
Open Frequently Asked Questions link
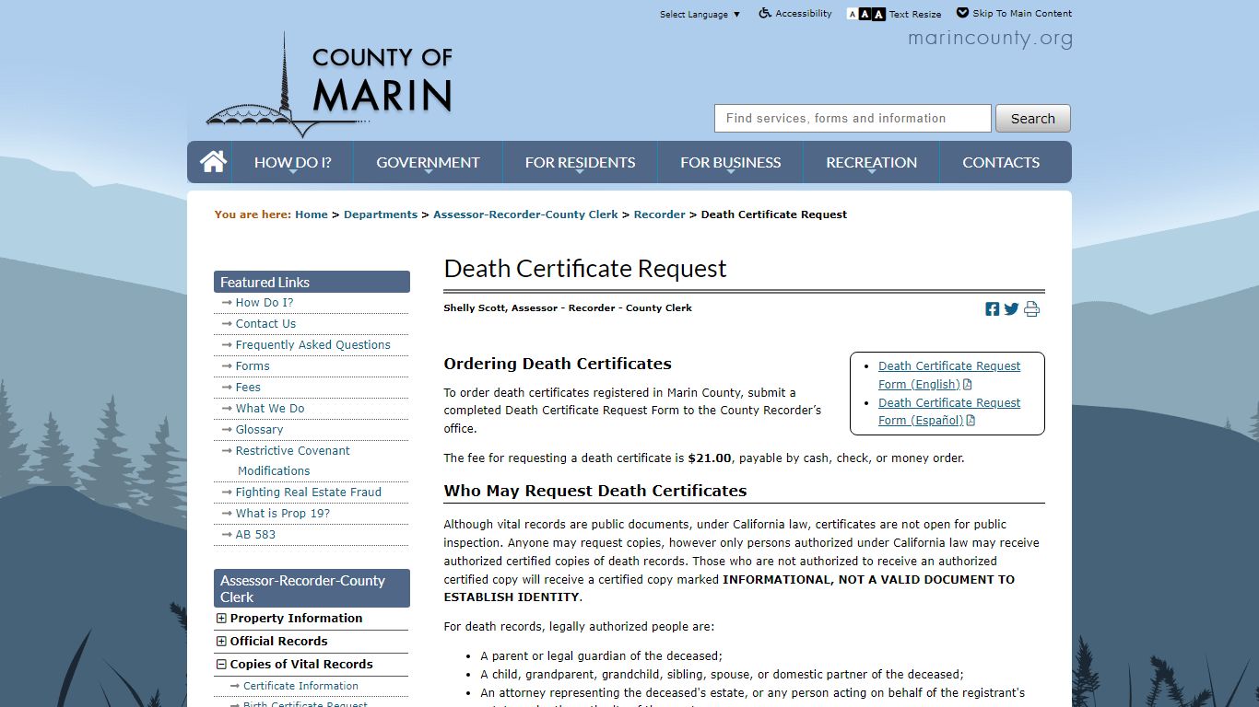point(312,345)
